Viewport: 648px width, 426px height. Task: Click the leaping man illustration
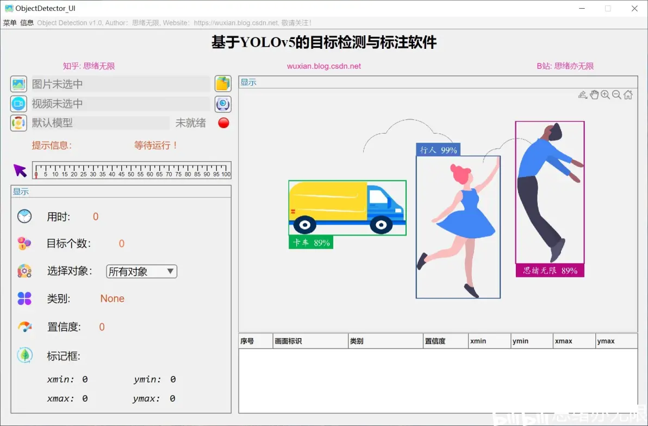(x=550, y=192)
